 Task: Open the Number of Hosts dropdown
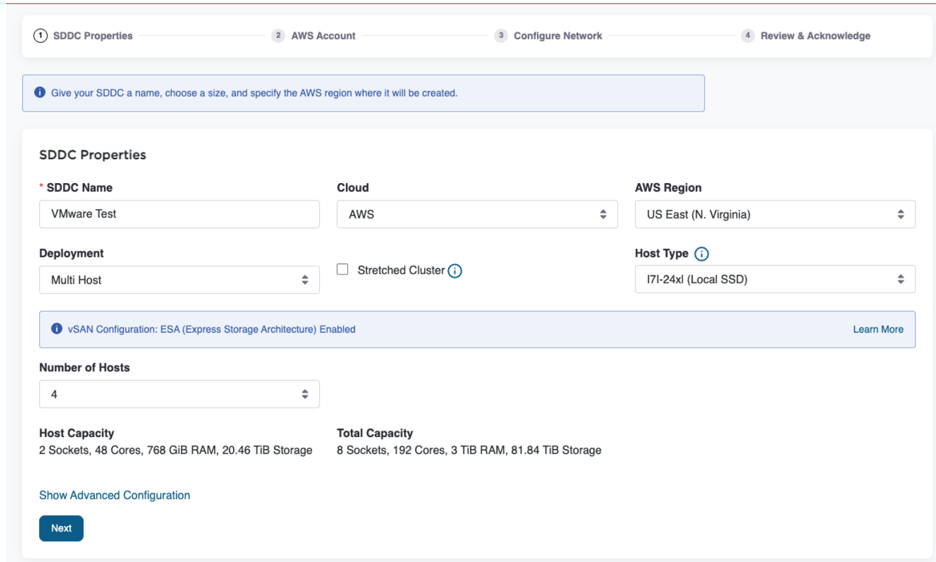[179, 394]
